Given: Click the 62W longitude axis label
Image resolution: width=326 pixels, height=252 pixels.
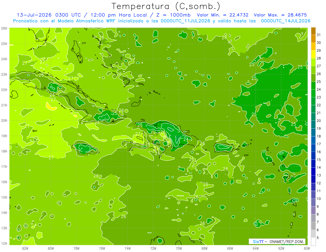Looking at the screenshot, I should (x=281, y=248).
